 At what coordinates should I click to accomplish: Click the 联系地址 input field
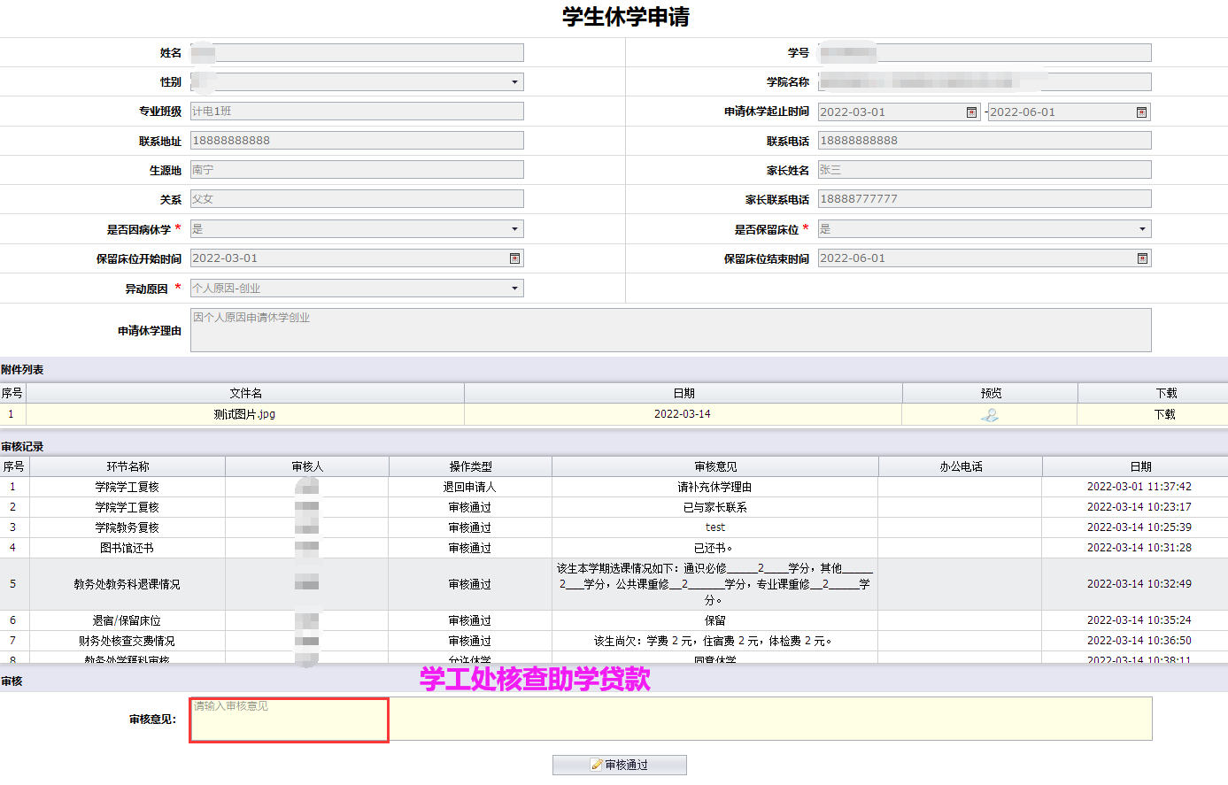pos(357,141)
